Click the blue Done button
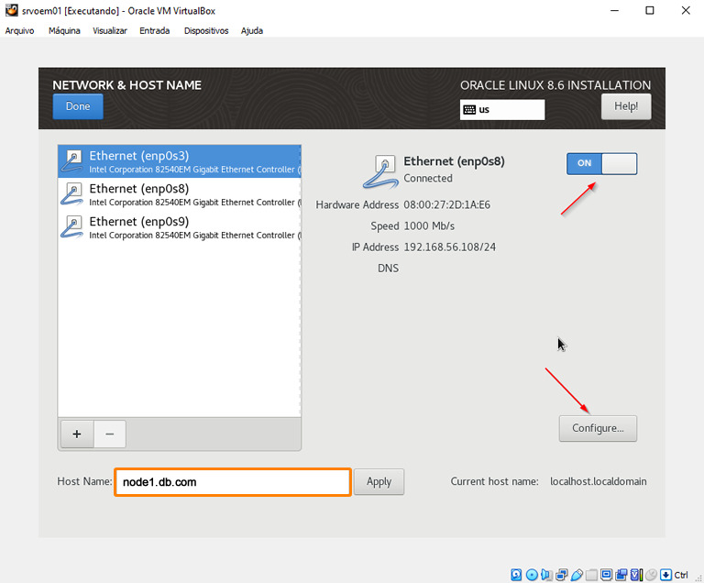The width and height of the screenshot is (704, 583). 78,106
